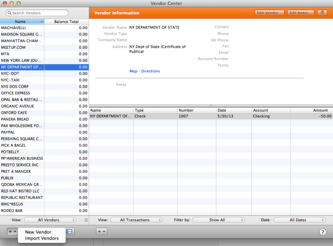The height and width of the screenshot is (246, 333).
Task: Select MANHATTAN CHAM... vendor
Action: [44, 41]
